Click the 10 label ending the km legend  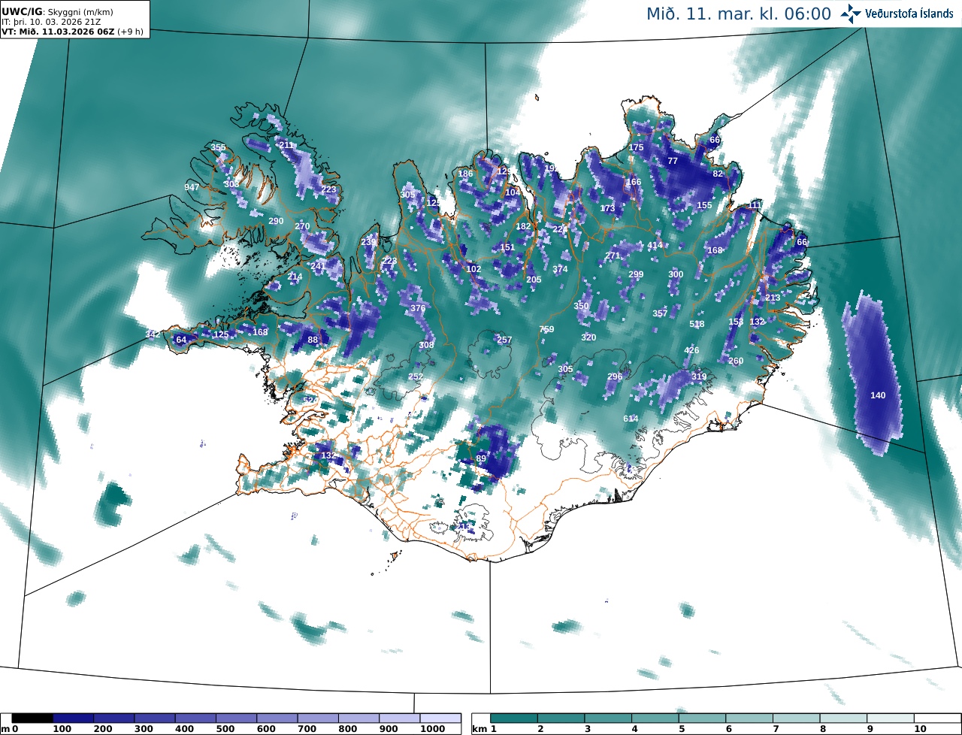point(920,730)
